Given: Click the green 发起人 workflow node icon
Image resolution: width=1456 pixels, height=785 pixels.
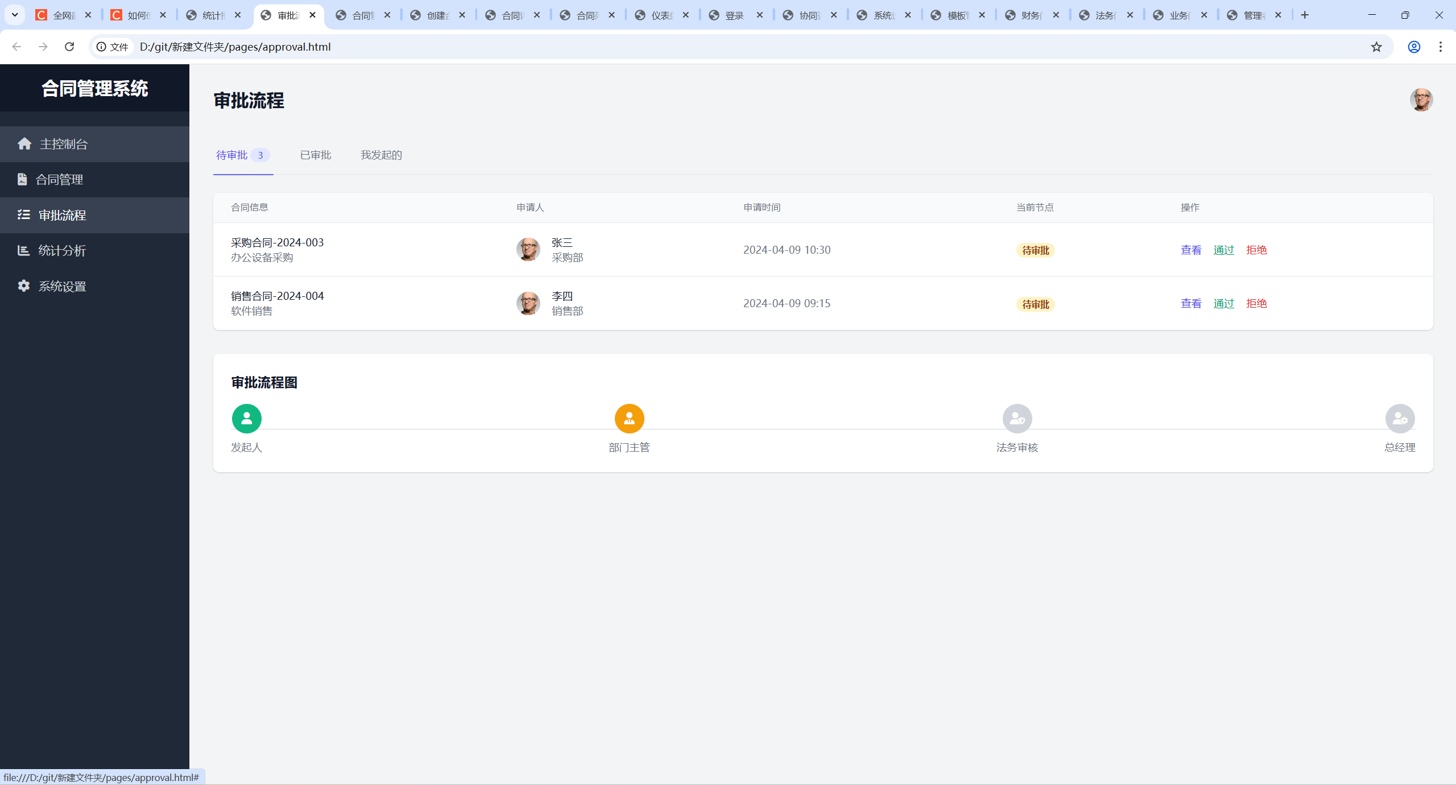Looking at the screenshot, I should [x=246, y=419].
